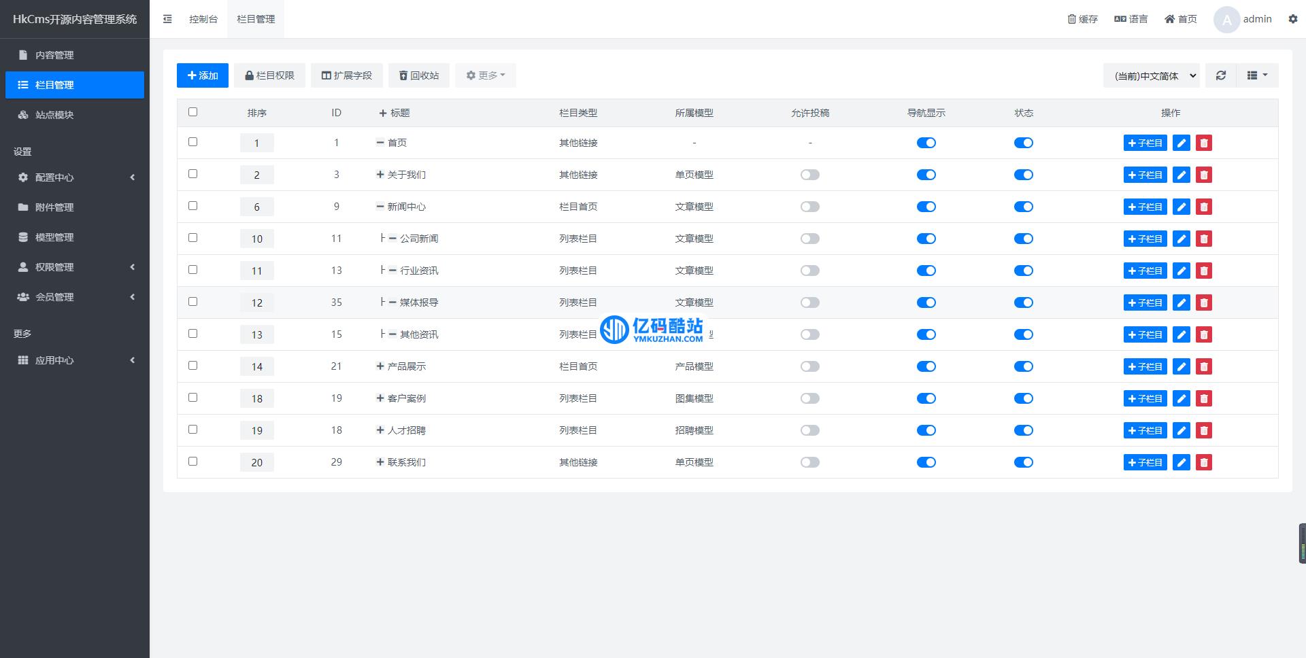This screenshot has width=1306, height=658.
Task: Expand 配置中心 in the sidebar
Action: pos(75,177)
